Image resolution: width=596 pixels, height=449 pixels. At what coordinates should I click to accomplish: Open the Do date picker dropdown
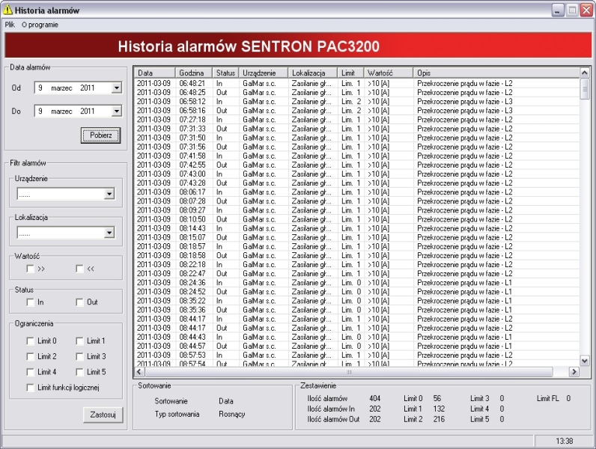pyautogui.click(x=116, y=111)
